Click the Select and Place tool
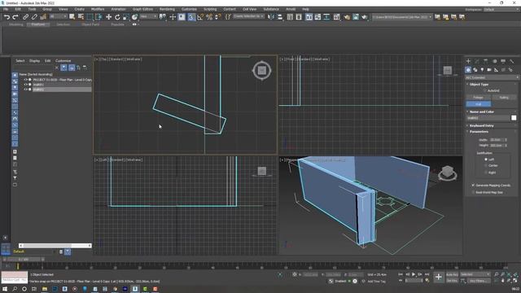 134,17
